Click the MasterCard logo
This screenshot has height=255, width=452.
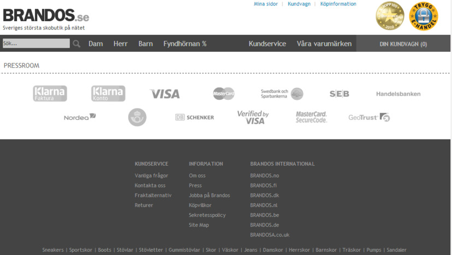pos(224,94)
